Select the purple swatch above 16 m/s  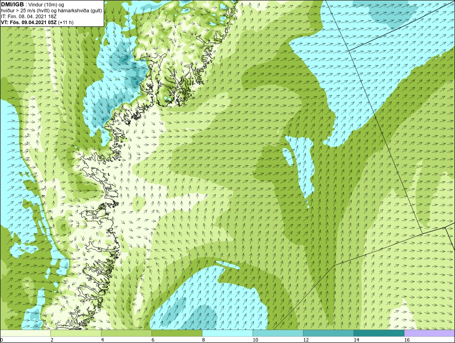coord(430,333)
